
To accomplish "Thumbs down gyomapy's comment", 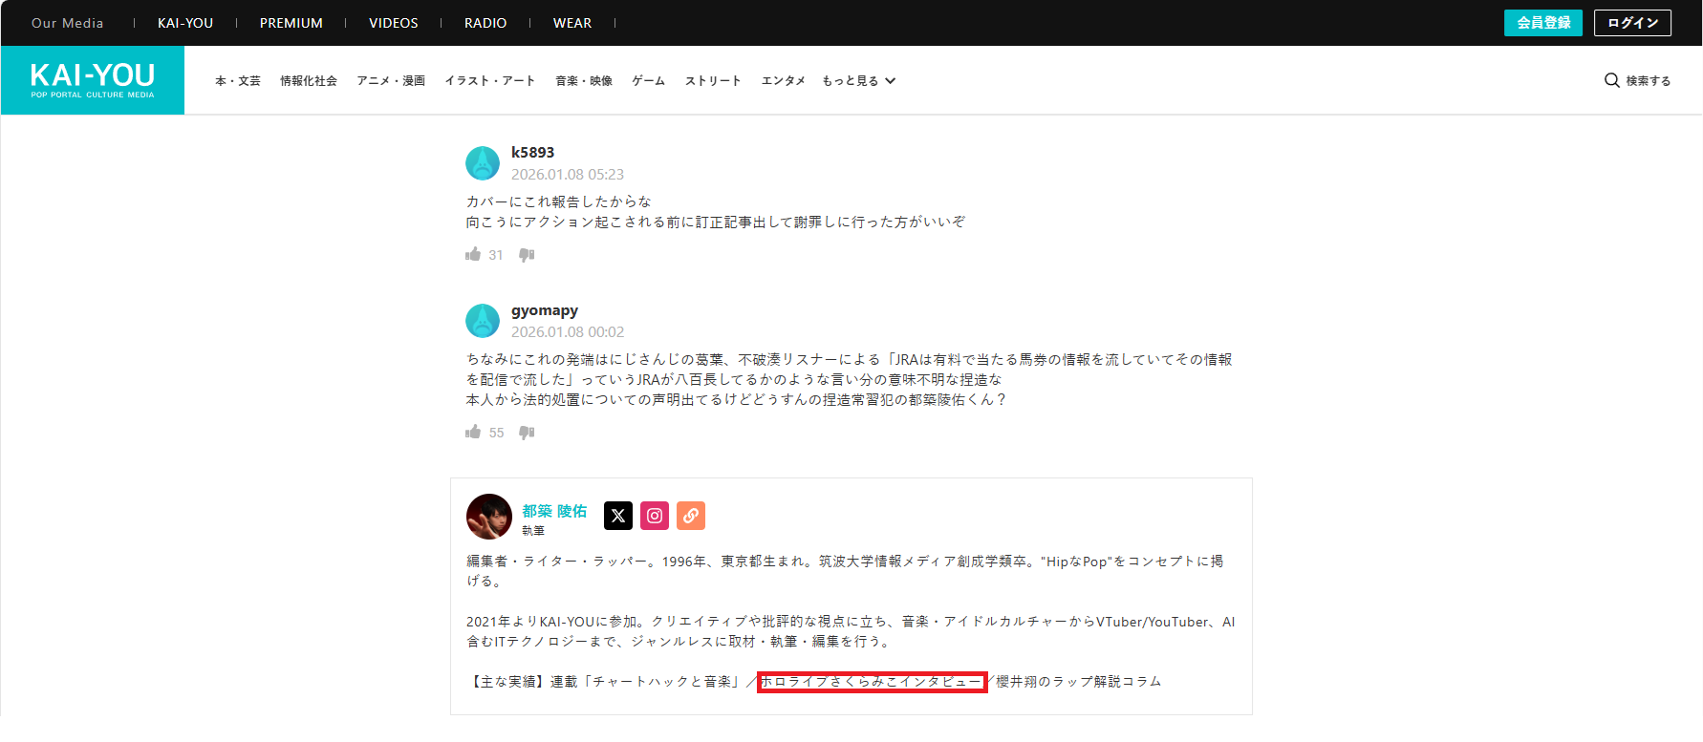I will tap(527, 433).
